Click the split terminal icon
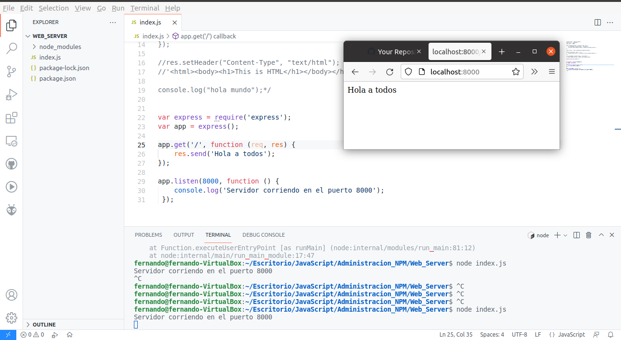This screenshot has height=340, width=621. pos(576,235)
